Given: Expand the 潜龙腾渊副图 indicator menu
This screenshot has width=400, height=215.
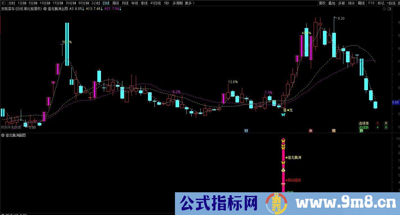Looking at the screenshot, I should pyautogui.click(x=3, y=135).
